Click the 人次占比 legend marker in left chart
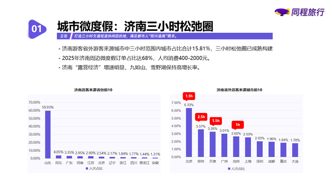 [x=87, y=168]
